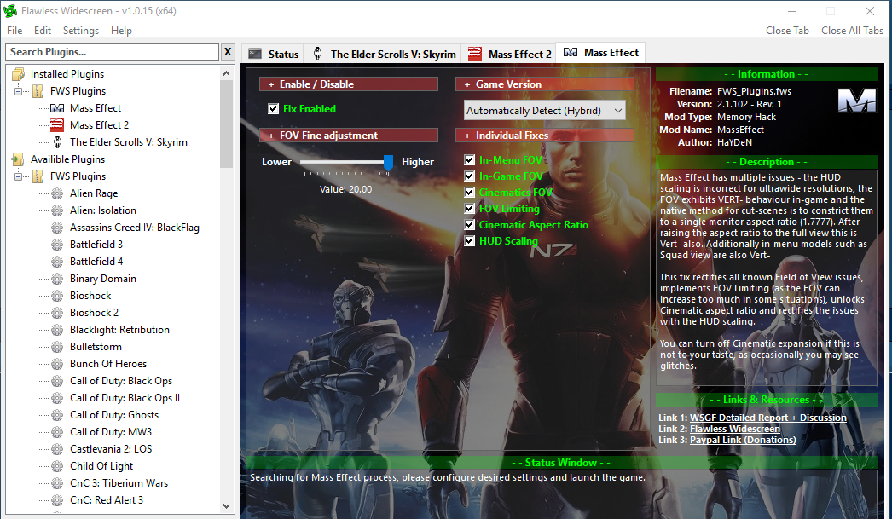Click the Skyrim emblem icon on its tab

point(317,54)
